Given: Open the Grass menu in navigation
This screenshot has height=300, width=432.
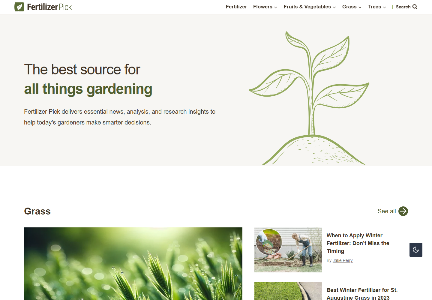Looking at the screenshot, I should click(349, 7).
